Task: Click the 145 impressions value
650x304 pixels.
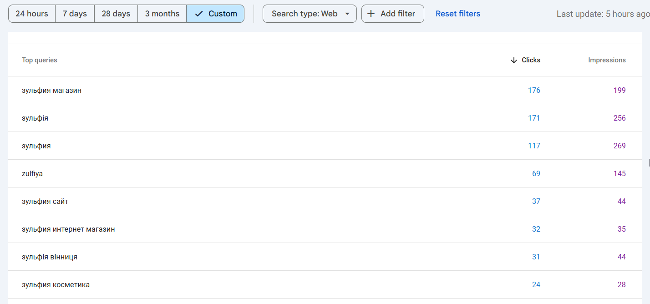Action: coord(620,173)
